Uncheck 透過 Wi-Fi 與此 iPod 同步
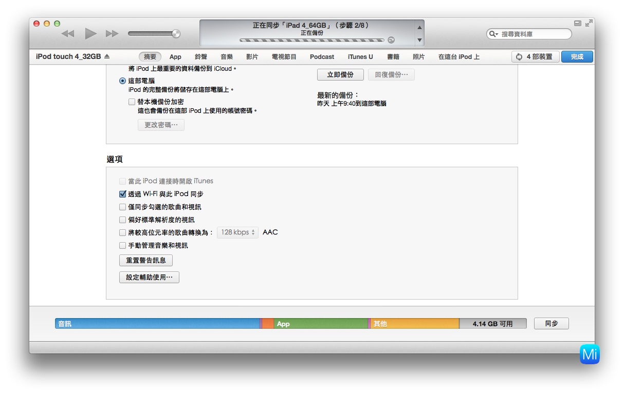 pyautogui.click(x=122, y=194)
